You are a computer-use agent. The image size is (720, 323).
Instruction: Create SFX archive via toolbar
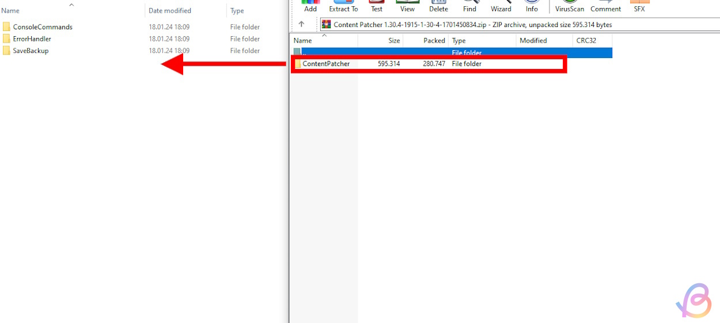[x=639, y=6]
